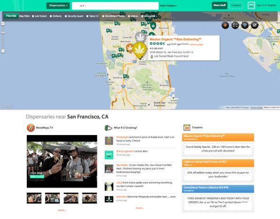Click the delivery truck marker near Gate Park
The height and width of the screenshot is (219, 280).
[x=117, y=23]
